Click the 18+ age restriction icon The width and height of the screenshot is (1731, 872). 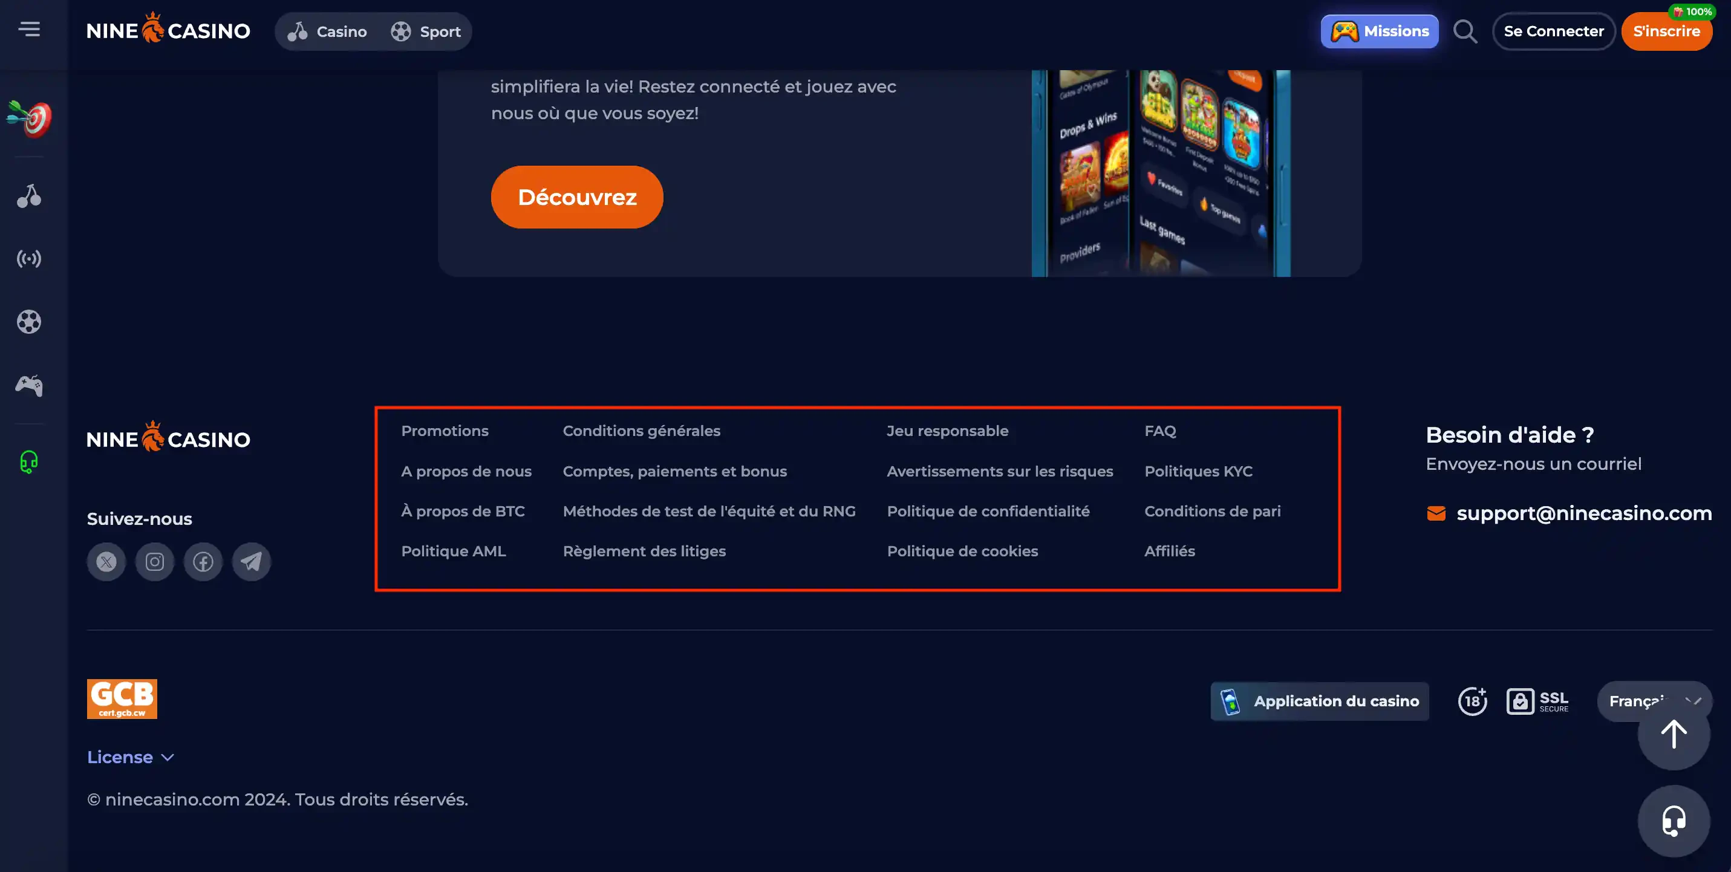[x=1472, y=701]
